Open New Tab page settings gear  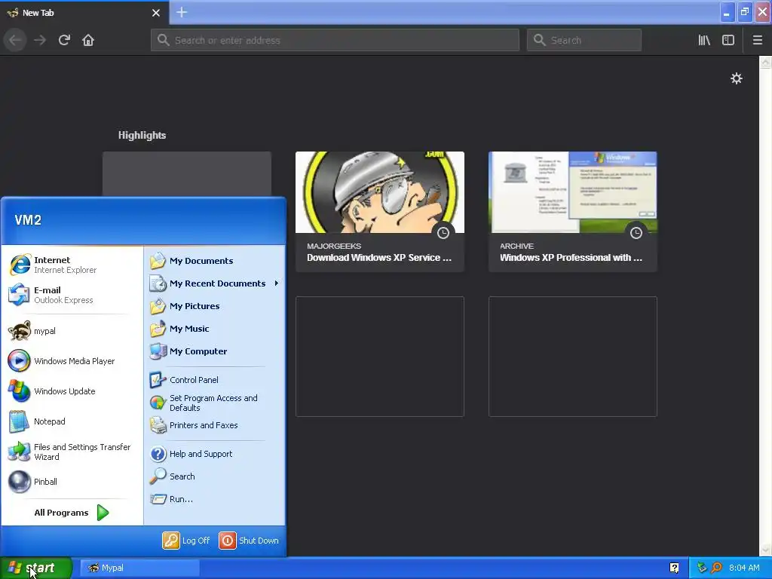point(737,78)
